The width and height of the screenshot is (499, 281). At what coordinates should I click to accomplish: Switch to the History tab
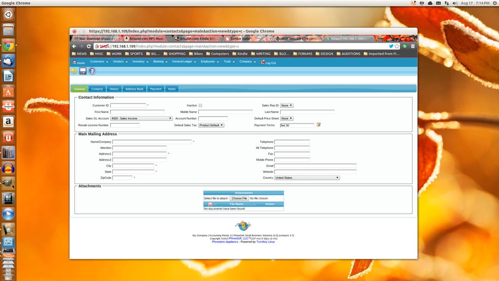[x=114, y=89]
